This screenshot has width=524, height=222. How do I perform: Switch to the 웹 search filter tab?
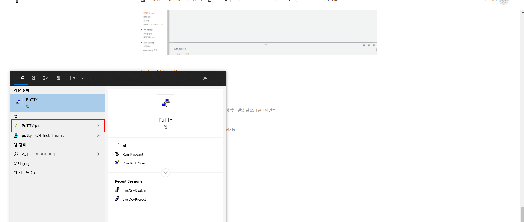coord(58,78)
